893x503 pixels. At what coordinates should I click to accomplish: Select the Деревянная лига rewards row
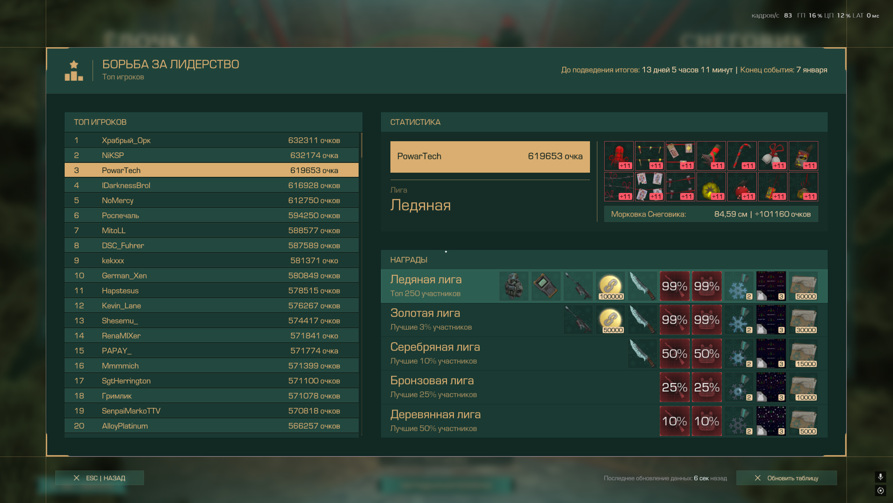click(x=604, y=421)
